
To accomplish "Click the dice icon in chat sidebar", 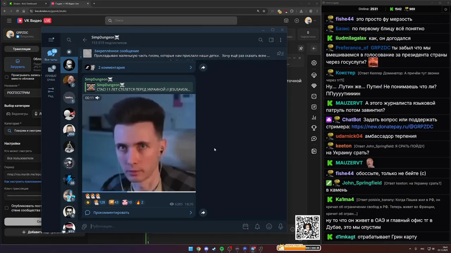I will tap(314, 96).
